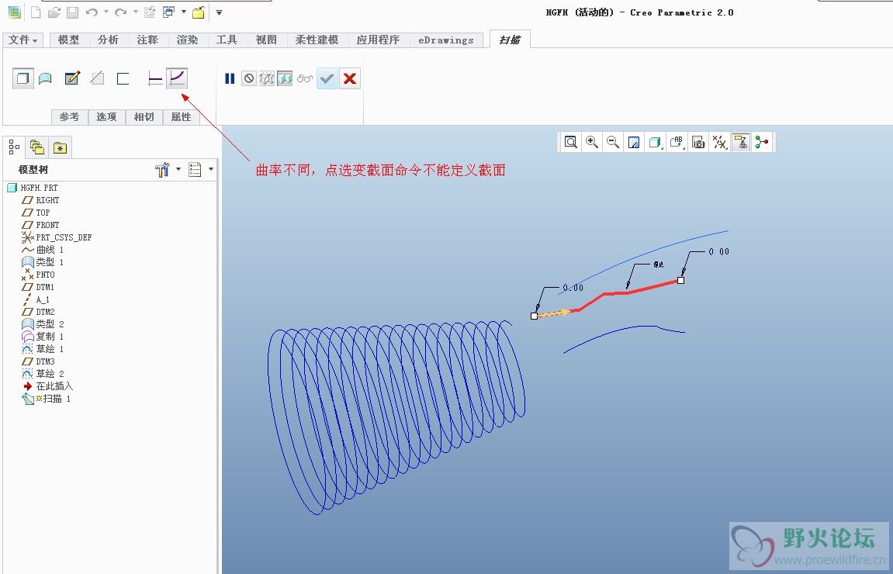
Task: Switch to the 模型 ribbon tab
Action: pos(68,40)
